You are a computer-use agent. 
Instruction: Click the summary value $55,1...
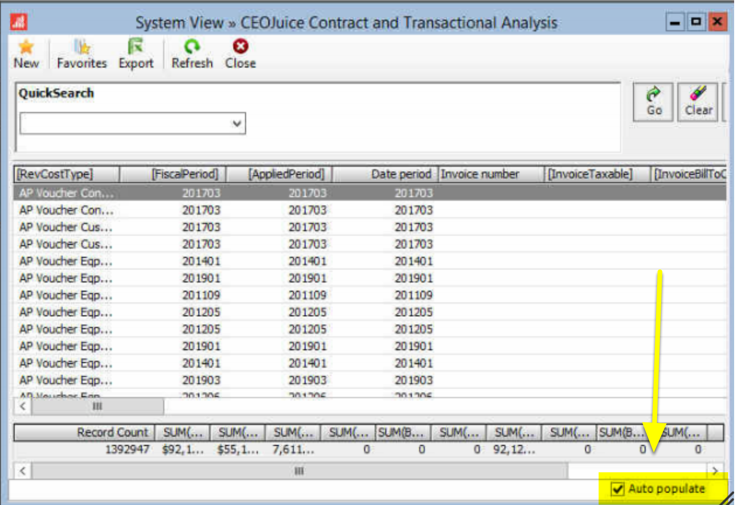coord(238,449)
